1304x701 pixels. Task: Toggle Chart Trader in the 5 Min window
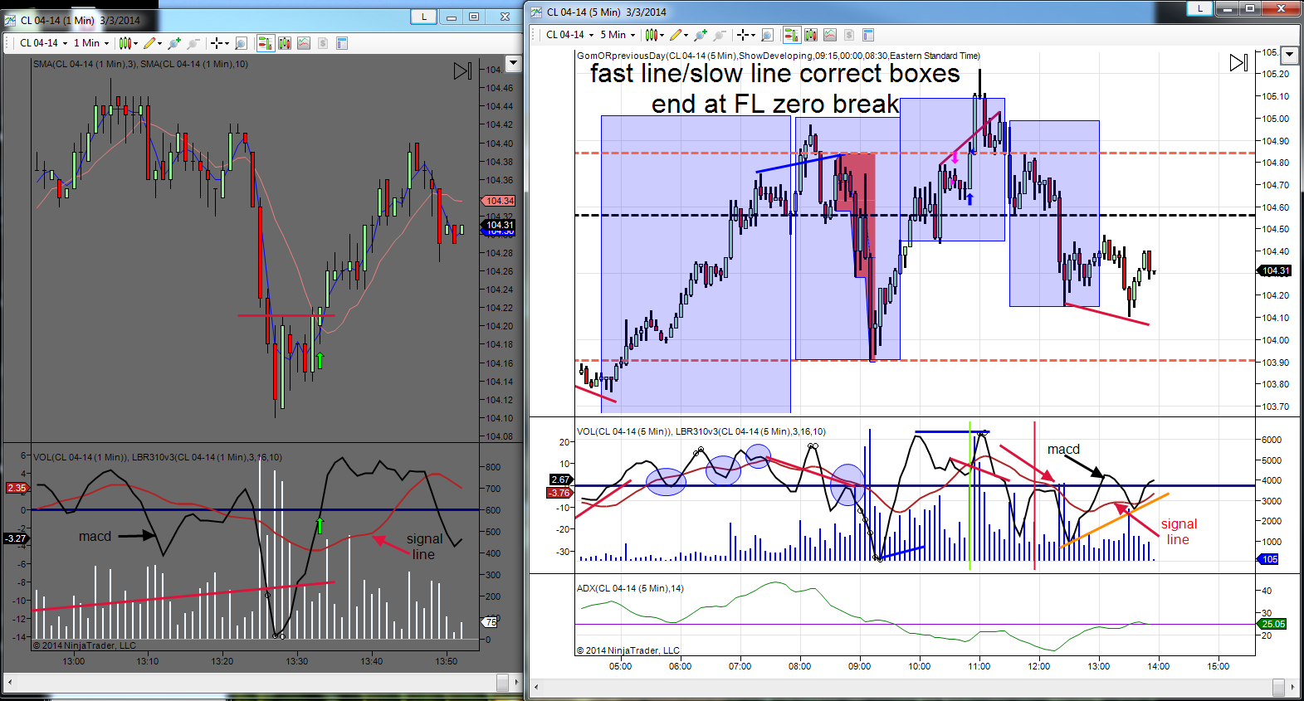(x=791, y=35)
